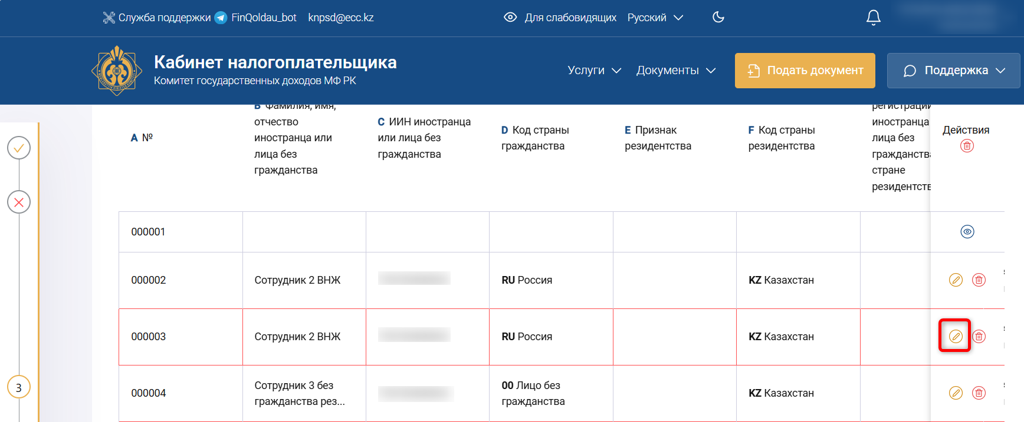
Task: Select cell 000002
Action: pos(180,280)
